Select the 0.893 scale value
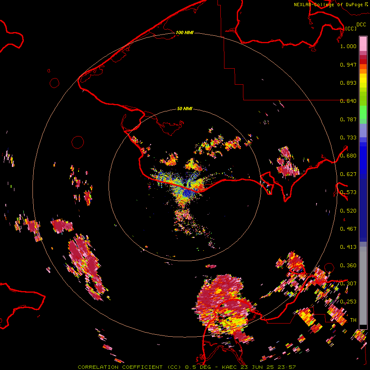370x370 pixels. pyautogui.click(x=348, y=83)
